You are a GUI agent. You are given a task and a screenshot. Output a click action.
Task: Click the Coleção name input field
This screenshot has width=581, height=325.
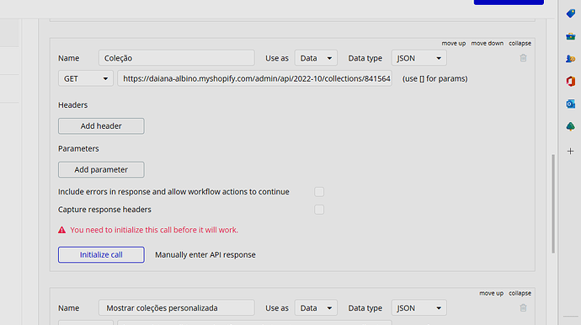point(176,58)
